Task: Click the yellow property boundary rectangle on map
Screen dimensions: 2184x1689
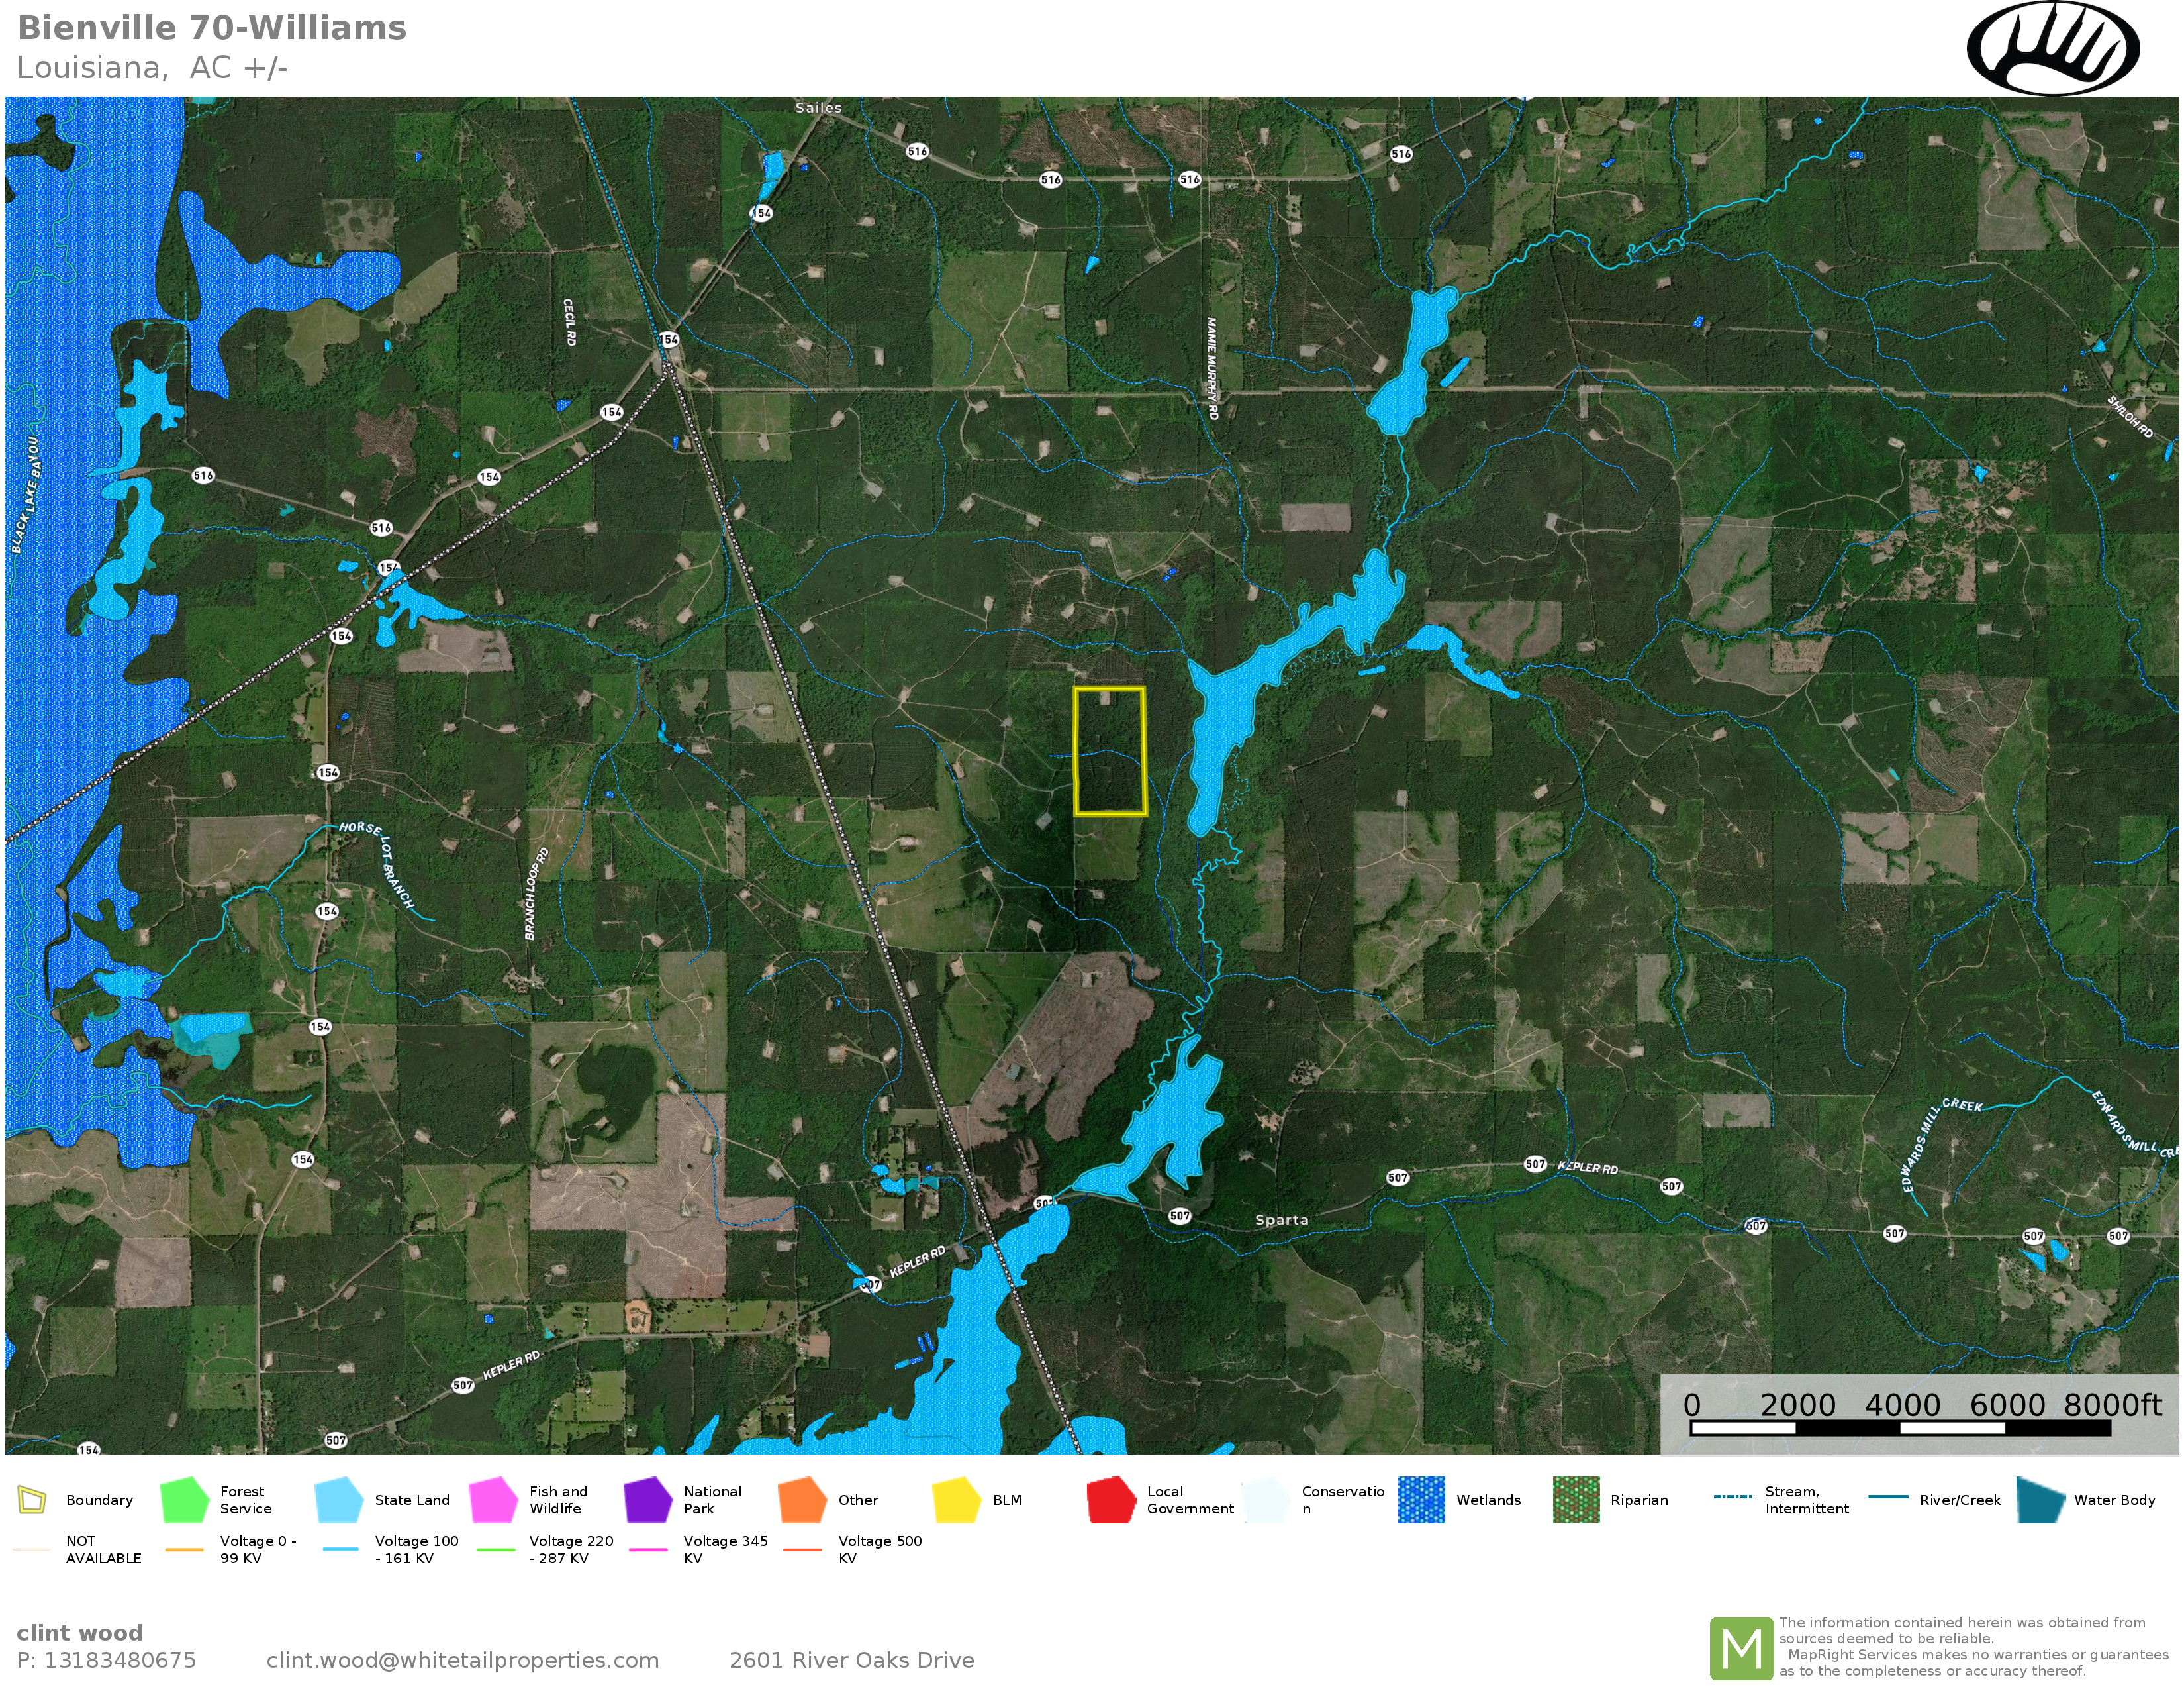Action: [1109, 752]
